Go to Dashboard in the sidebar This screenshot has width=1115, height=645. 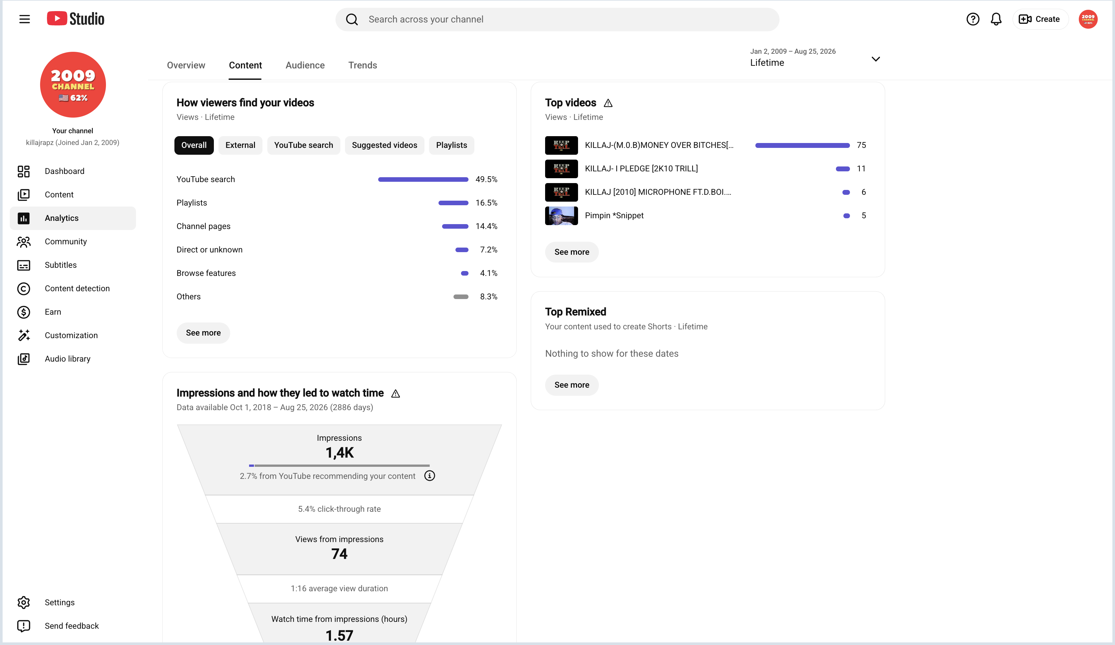(73, 171)
